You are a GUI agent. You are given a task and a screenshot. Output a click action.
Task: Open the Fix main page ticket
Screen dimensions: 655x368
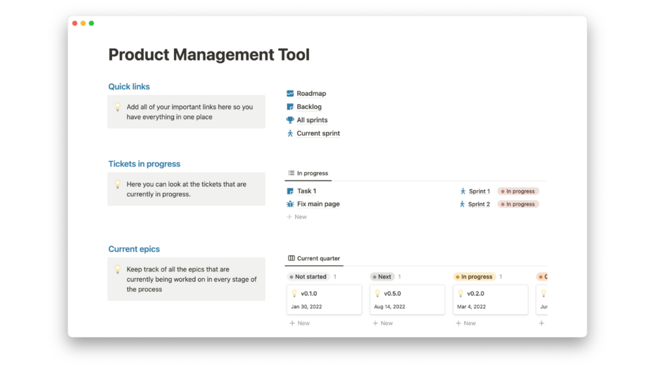(x=318, y=204)
